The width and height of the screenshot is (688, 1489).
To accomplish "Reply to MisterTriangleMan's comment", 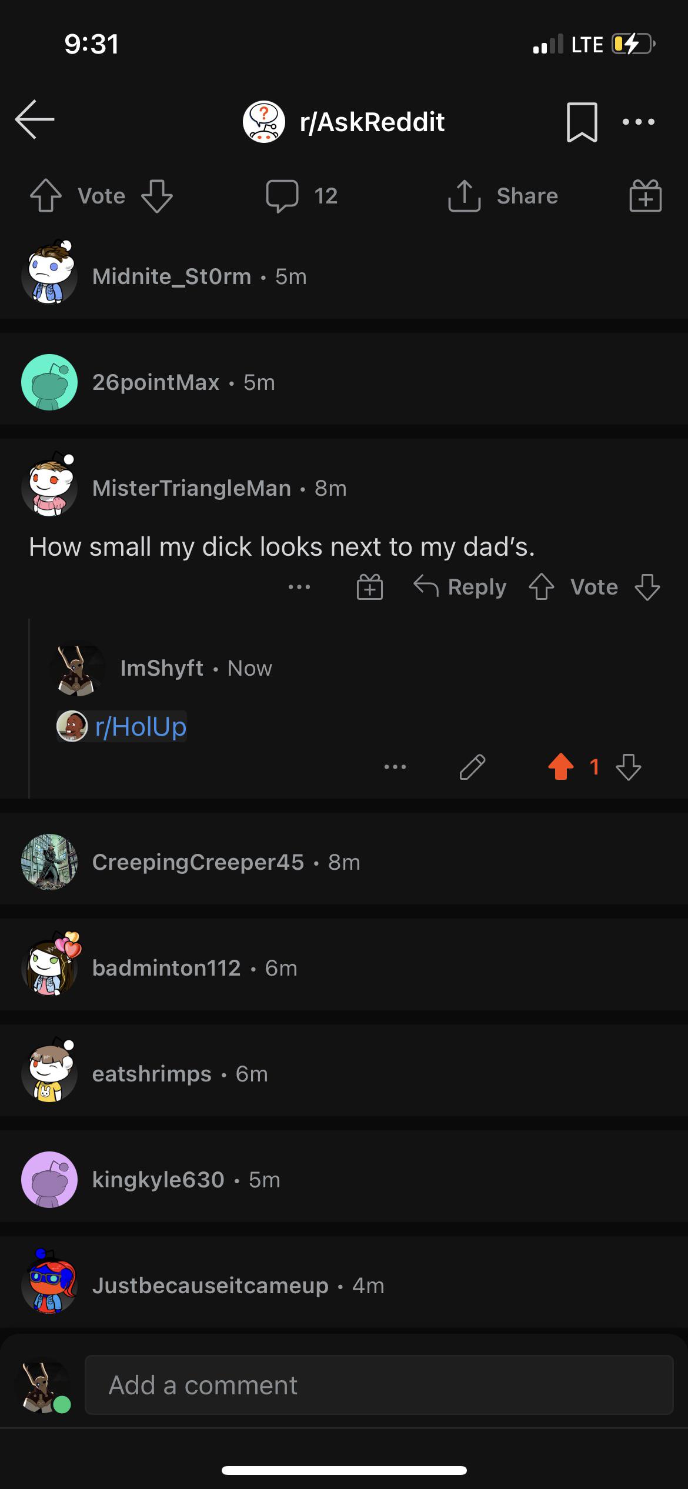I will click(x=460, y=587).
